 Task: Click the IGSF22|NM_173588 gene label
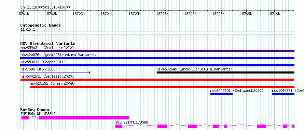[x=132, y=122]
